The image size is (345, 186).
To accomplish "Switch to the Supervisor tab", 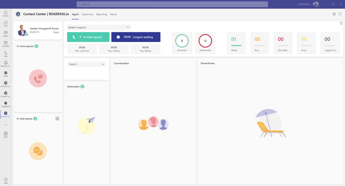I will pyautogui.click(x=87, y=14).
